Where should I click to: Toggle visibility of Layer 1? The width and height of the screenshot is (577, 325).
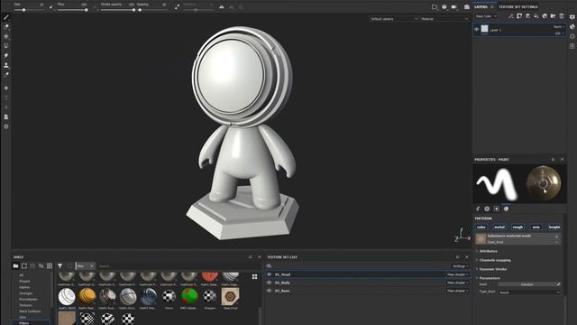(x=477, y=30)
